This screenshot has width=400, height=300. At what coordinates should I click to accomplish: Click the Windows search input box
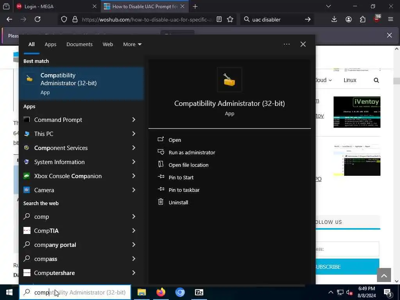[x=75, y=292]
